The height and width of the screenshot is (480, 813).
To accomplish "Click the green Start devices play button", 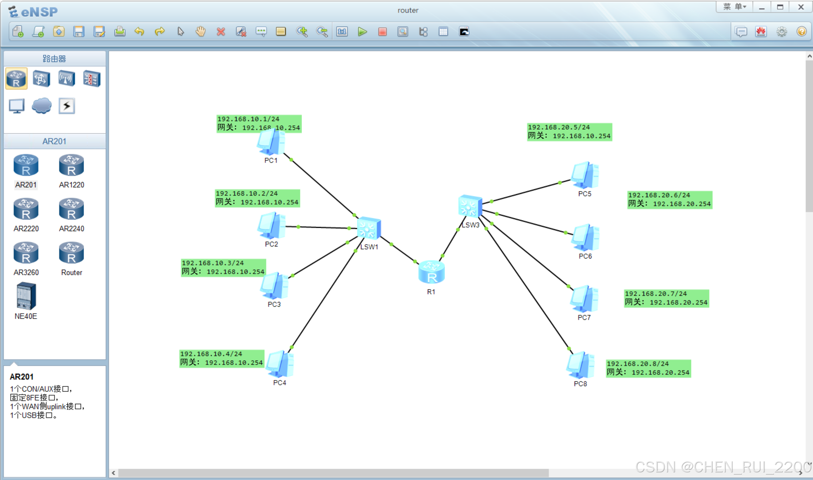I will (362, 32).
